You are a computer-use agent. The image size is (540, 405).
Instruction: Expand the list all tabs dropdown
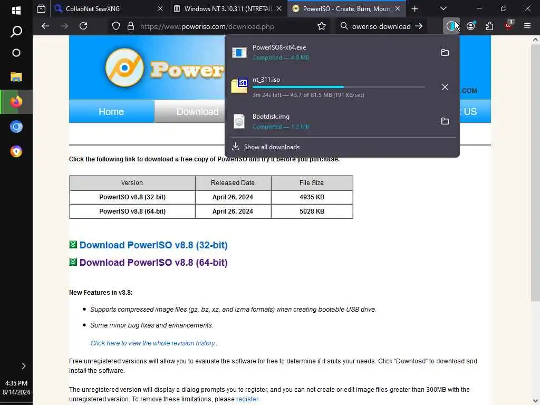(x=443, y=8)
